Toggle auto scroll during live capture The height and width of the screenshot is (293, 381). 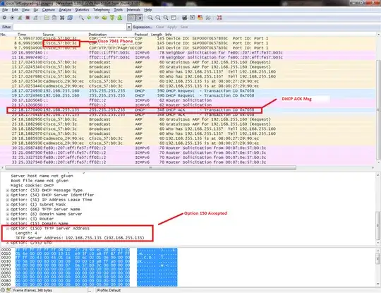139,18
